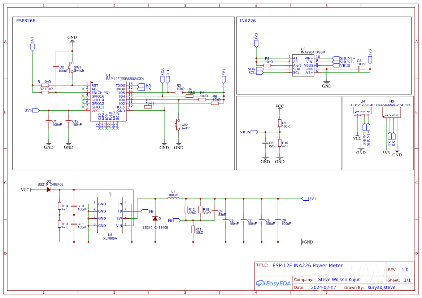Image resolution: width=422 pixels, height=298 pixels.
Task: Click the date field 2024-02-07
Action: (323, 288)
